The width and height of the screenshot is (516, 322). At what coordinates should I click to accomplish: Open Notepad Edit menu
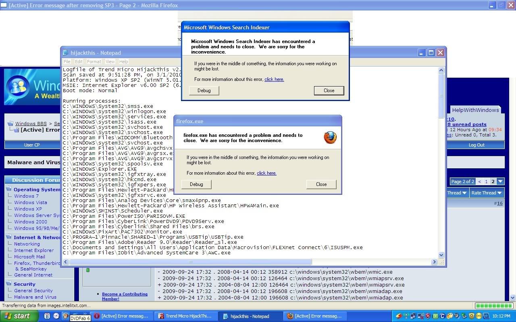(79, 62)
